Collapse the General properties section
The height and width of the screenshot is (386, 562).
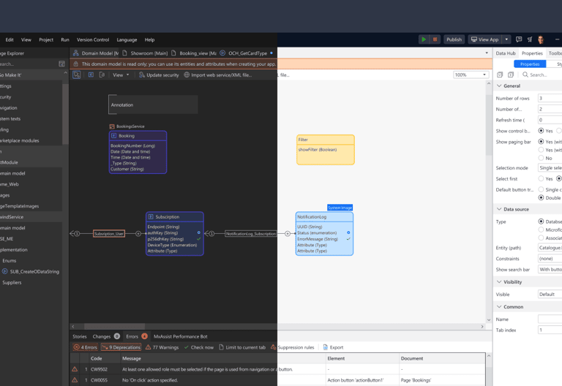pos(499,86)
